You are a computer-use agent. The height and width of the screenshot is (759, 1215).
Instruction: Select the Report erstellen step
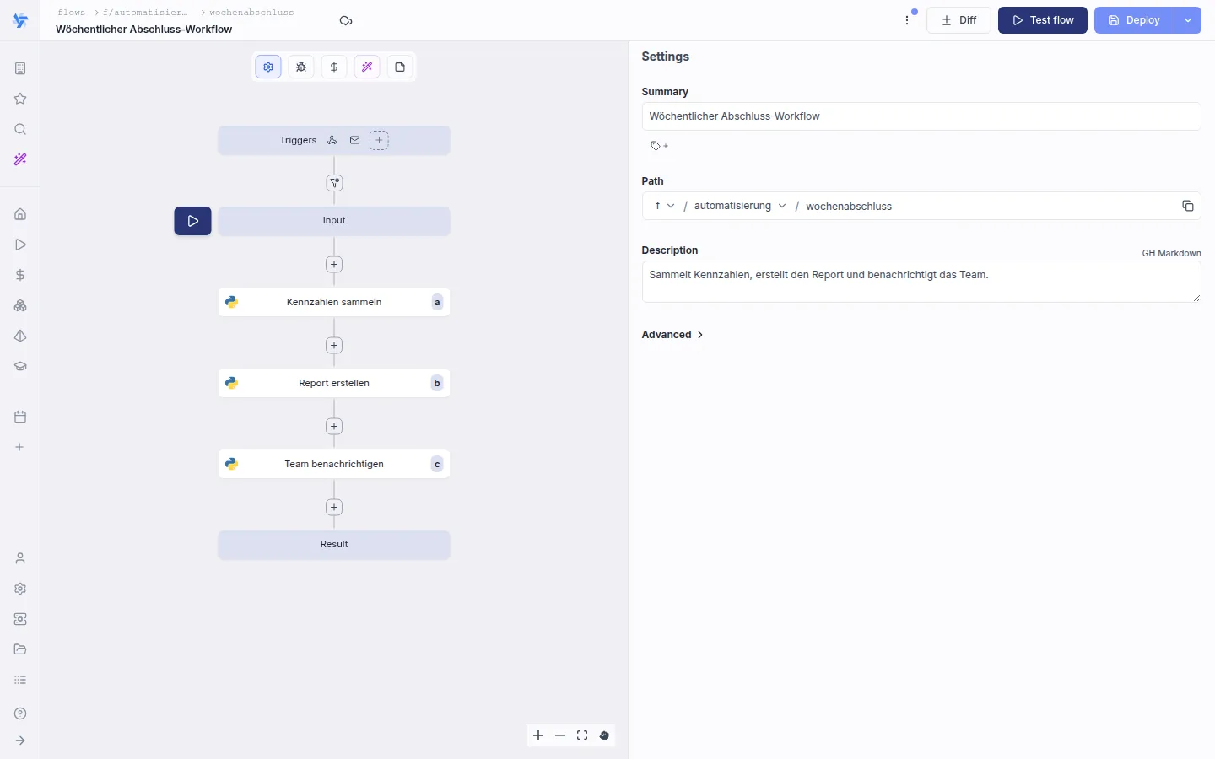click(334, 383)
